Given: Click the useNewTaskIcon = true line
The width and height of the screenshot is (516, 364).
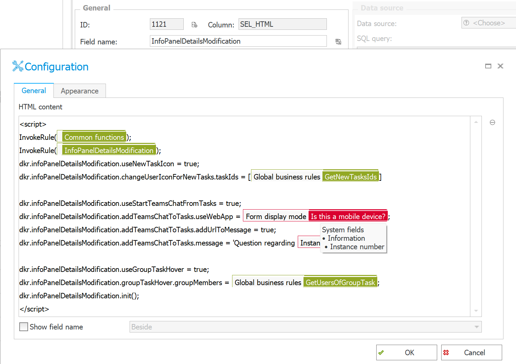Looking at the screenshot, I should 109,164.
